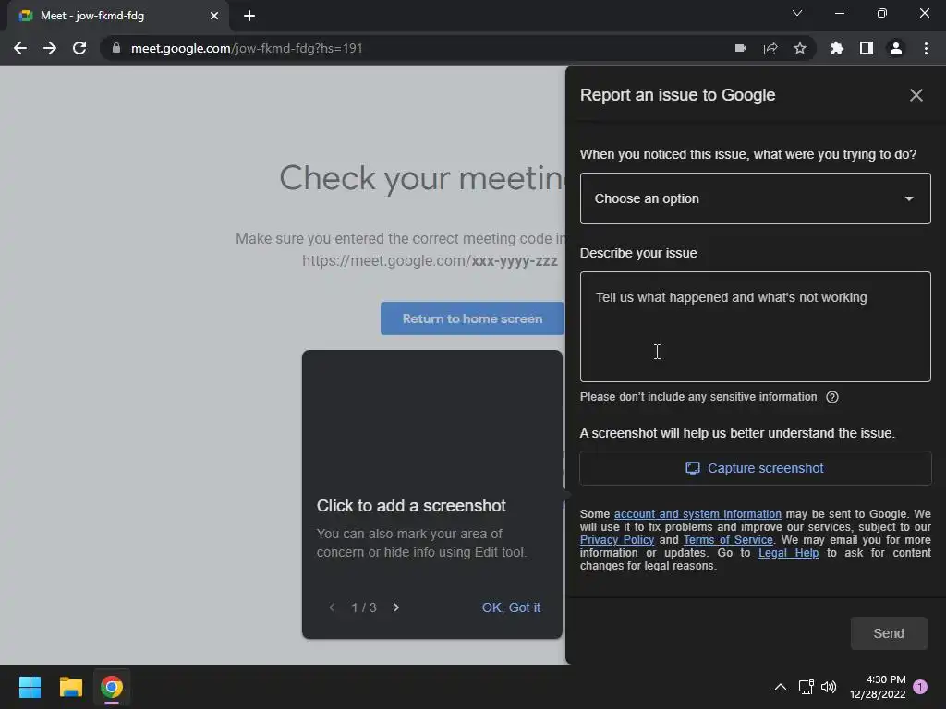Reload the Meet page
The width and height of the screenshot is (946, 709).
pyautogui.click(x=79, y=48)
